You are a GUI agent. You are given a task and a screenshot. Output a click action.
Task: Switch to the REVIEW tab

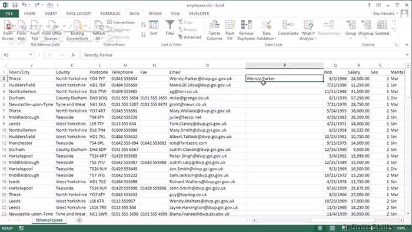point(155,14)
